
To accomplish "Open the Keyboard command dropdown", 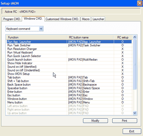I will (24, 29).
